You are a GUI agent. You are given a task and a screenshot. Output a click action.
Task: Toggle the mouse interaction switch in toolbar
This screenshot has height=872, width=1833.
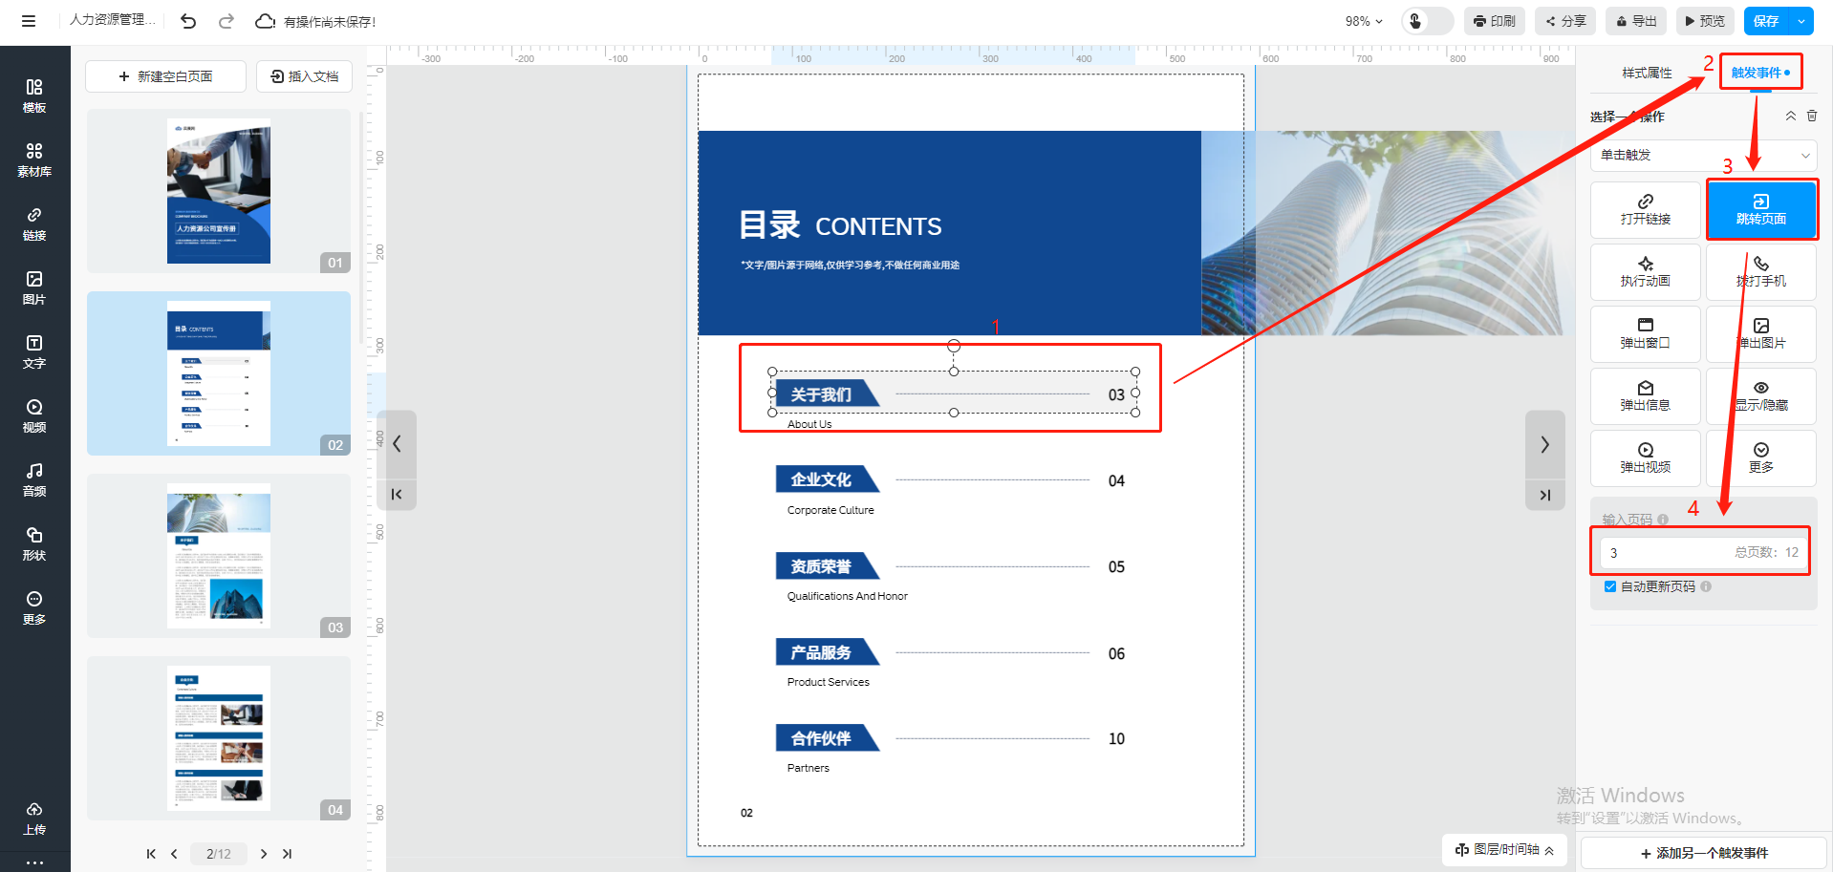[x=1426, y=21]
